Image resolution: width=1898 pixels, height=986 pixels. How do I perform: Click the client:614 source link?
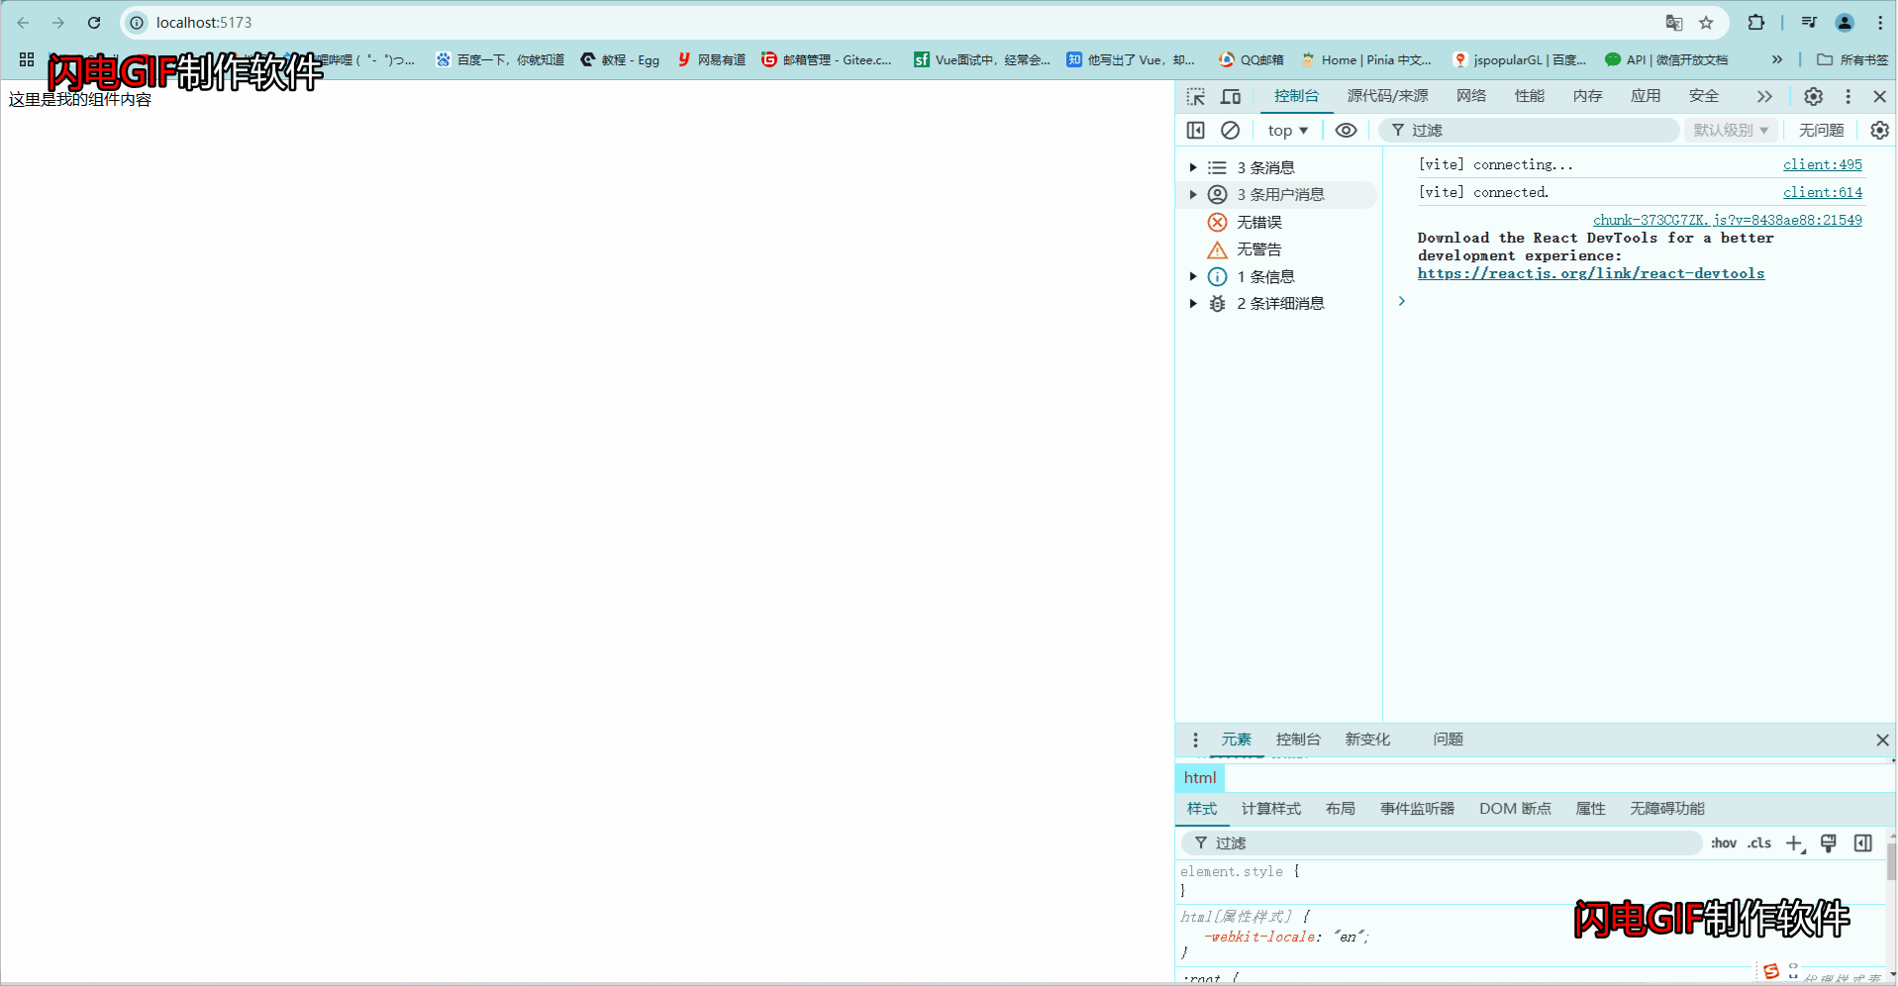1823,192
